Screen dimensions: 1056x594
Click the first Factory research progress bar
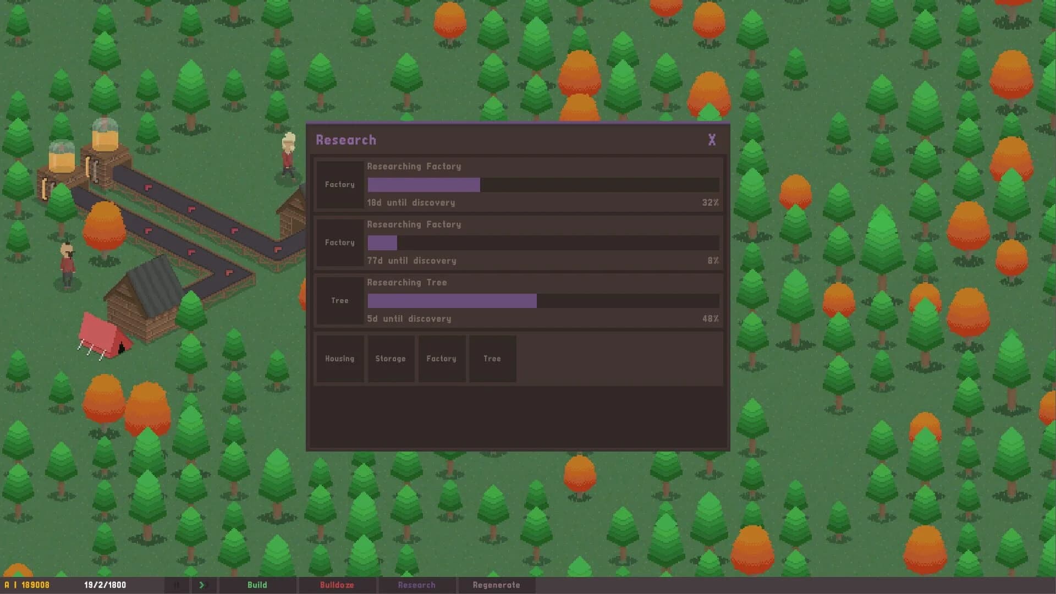point(543,184)
